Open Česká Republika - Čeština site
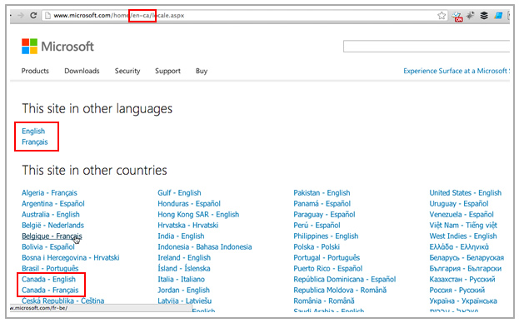 [62, 301]
